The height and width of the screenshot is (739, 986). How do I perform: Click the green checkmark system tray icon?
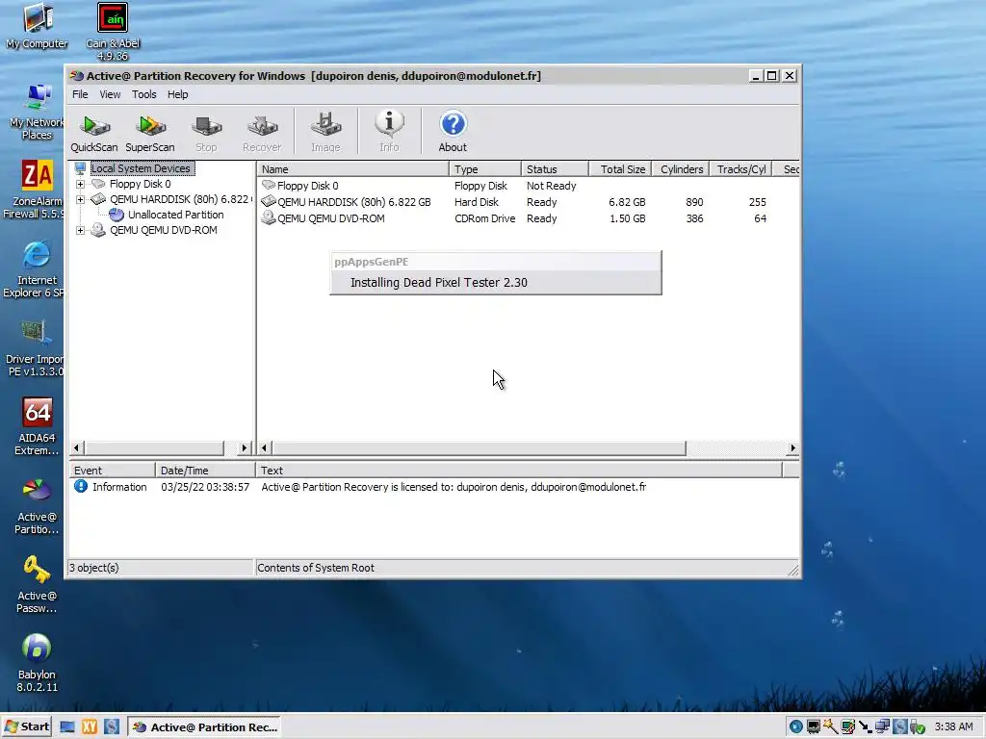918,727
